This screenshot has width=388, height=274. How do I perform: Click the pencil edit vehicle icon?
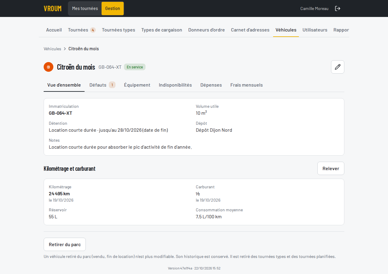point(338,67)
